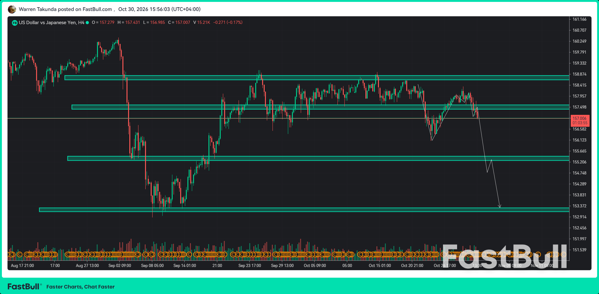Click the 'US Dollar vs Japanese Yen, H4' title

pyautogui.click(x=51, y=23)
